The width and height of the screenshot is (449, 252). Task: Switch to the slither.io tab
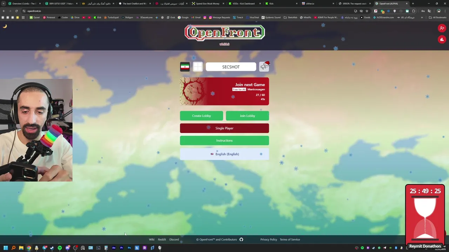coord(318,3)
